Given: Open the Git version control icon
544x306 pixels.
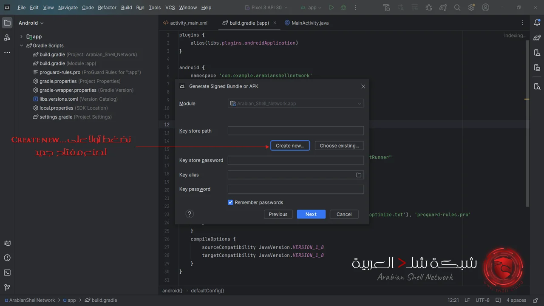Looking at the screenshot, I should coord(7,287).
